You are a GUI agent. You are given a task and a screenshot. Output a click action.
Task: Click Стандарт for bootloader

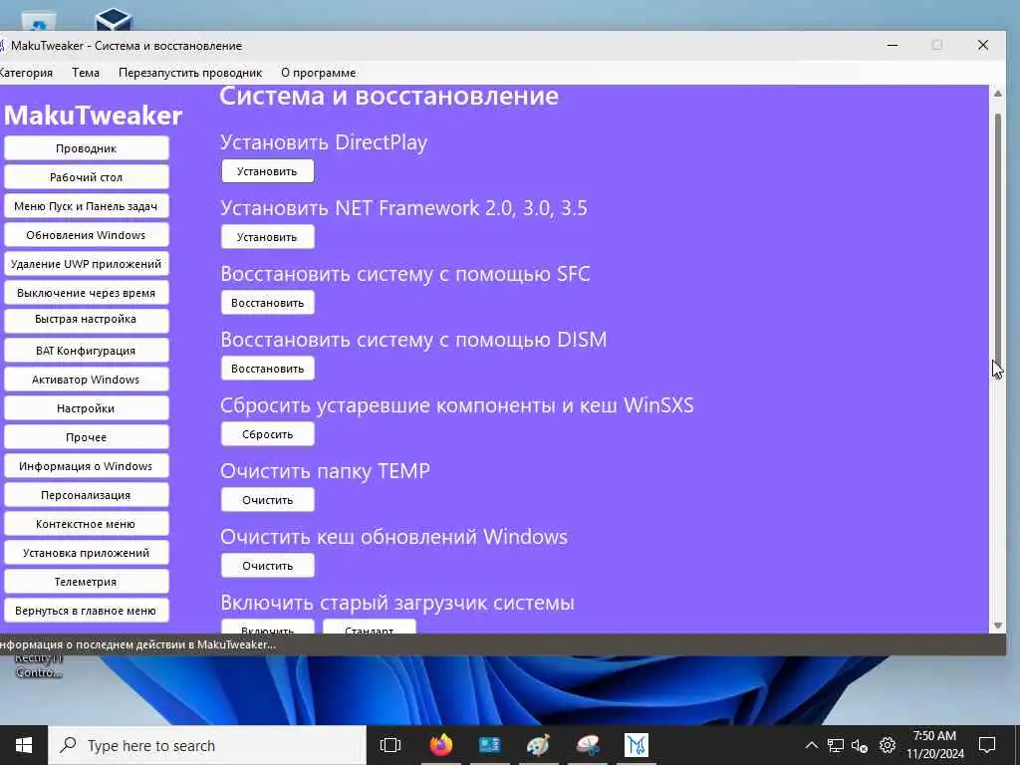pyautogui.click(x=370, y=628)
